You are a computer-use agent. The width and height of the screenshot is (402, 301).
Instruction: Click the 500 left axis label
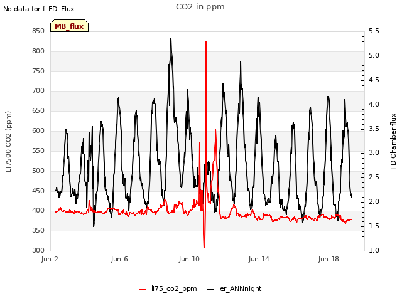point(38,171)
